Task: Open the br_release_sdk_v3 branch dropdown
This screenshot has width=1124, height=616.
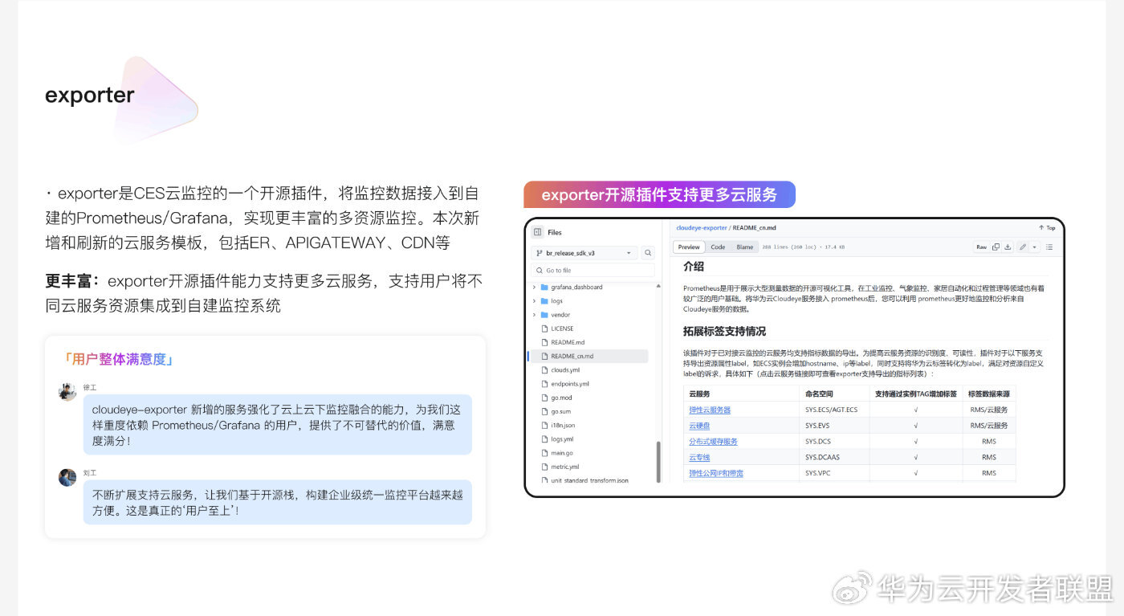Action: [x=584, y=252]
